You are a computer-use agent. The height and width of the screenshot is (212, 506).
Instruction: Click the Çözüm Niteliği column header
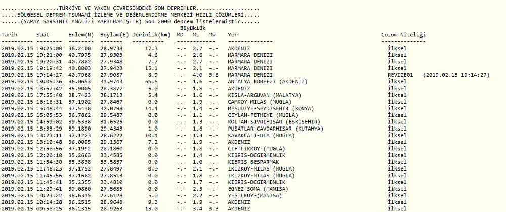pyautogui.click(x=403, y=35)
